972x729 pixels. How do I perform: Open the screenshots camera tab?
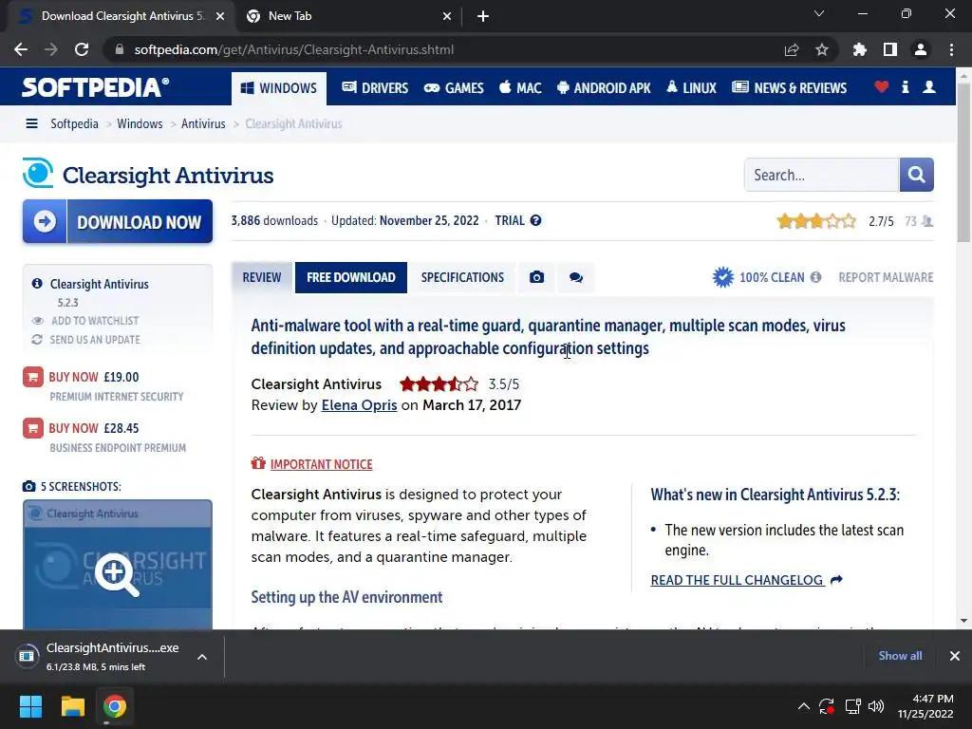(537, 277)
